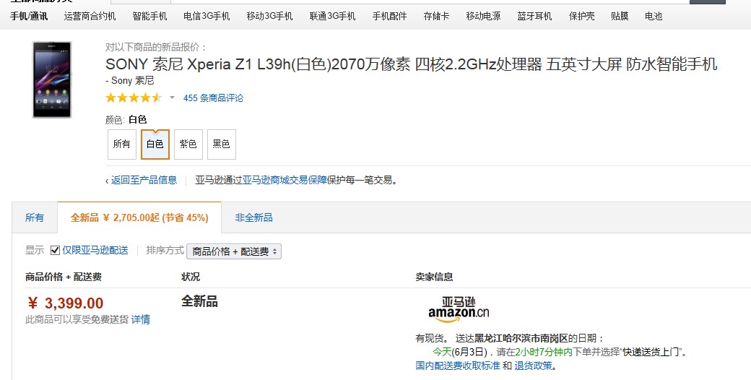751x380 pixels.
Task: Open free shipping 详情 link
Action: (141, 319)
